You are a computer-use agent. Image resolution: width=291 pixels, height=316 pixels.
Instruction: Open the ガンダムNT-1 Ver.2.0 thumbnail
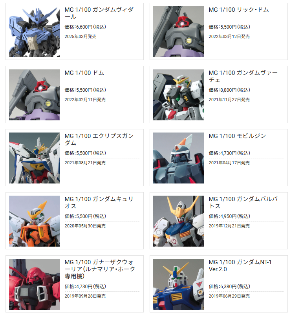pyautogui.click(x=178, y=284)
